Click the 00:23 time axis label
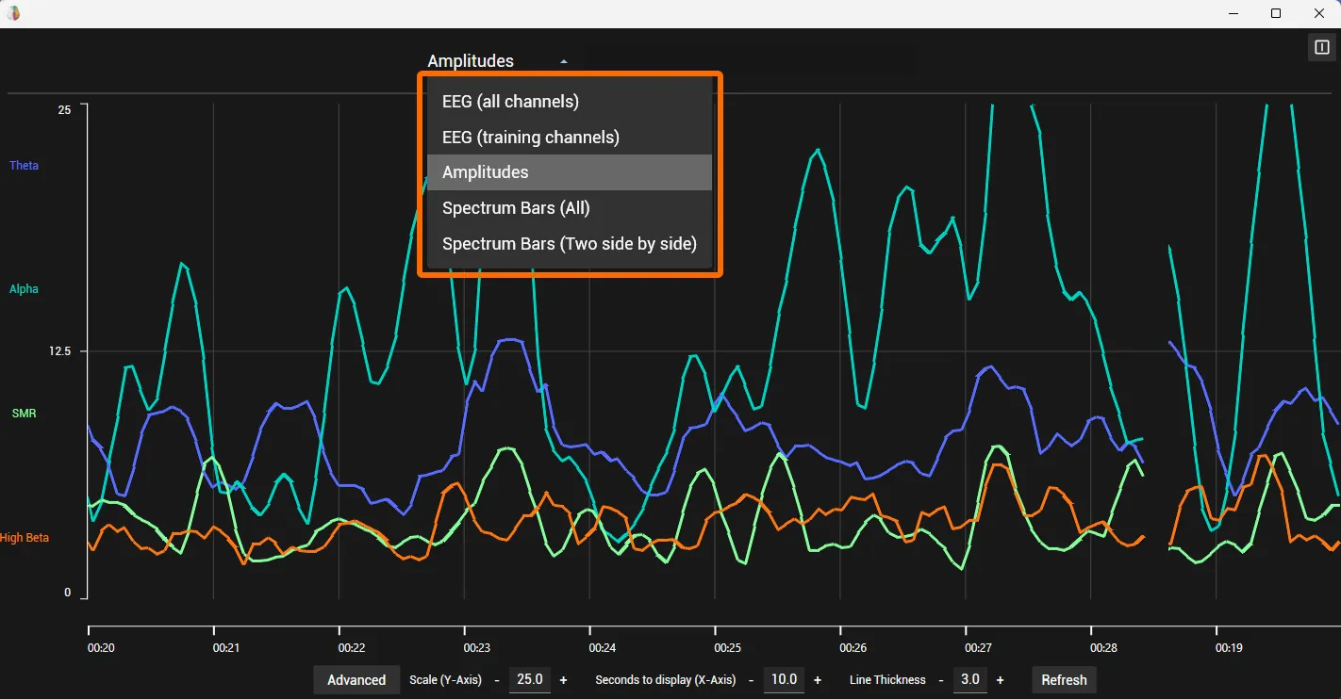Screen dimensions: 1341x699 pos(477,648)
